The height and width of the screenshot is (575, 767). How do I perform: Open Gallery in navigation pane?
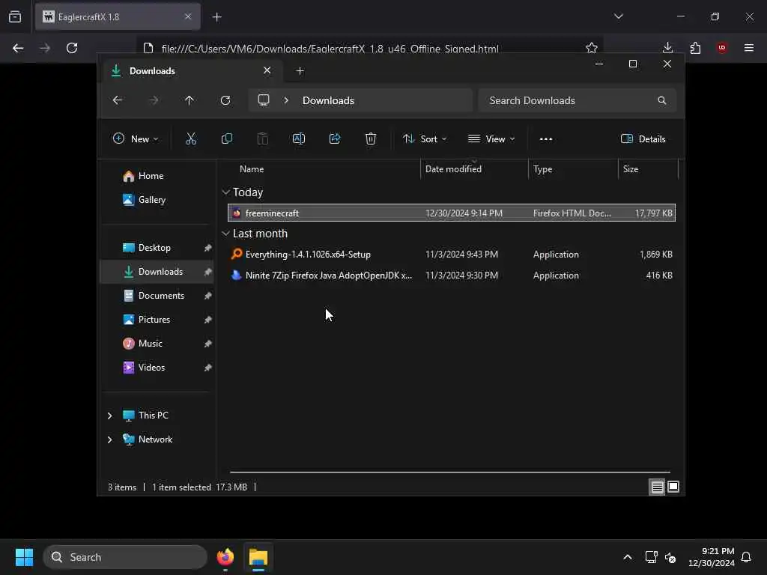click(151, 199)
